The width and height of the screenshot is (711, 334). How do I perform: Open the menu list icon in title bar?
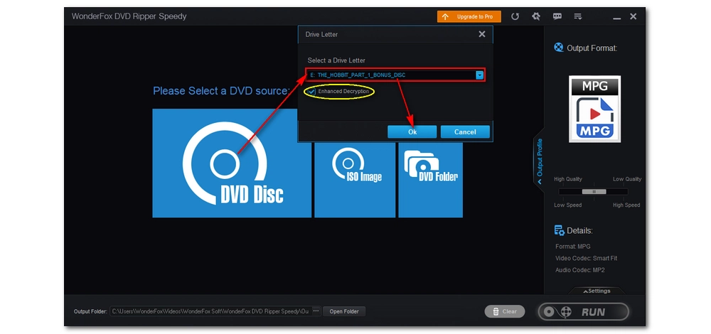tap(577, 17)
